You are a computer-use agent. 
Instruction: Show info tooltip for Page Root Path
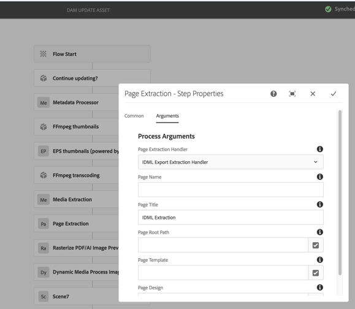[319, 232]
